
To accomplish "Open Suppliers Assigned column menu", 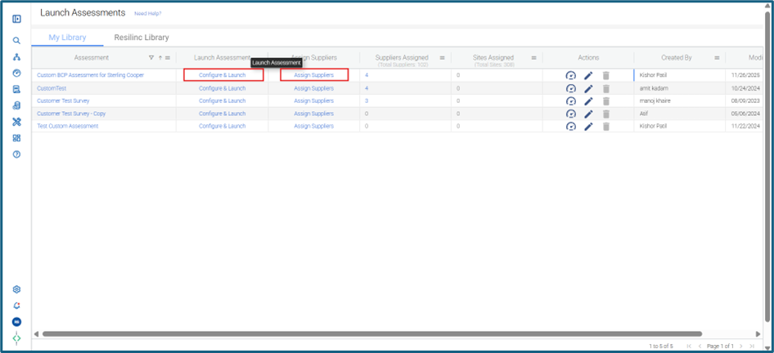I will pyautogui.click(x=443, y=58).
